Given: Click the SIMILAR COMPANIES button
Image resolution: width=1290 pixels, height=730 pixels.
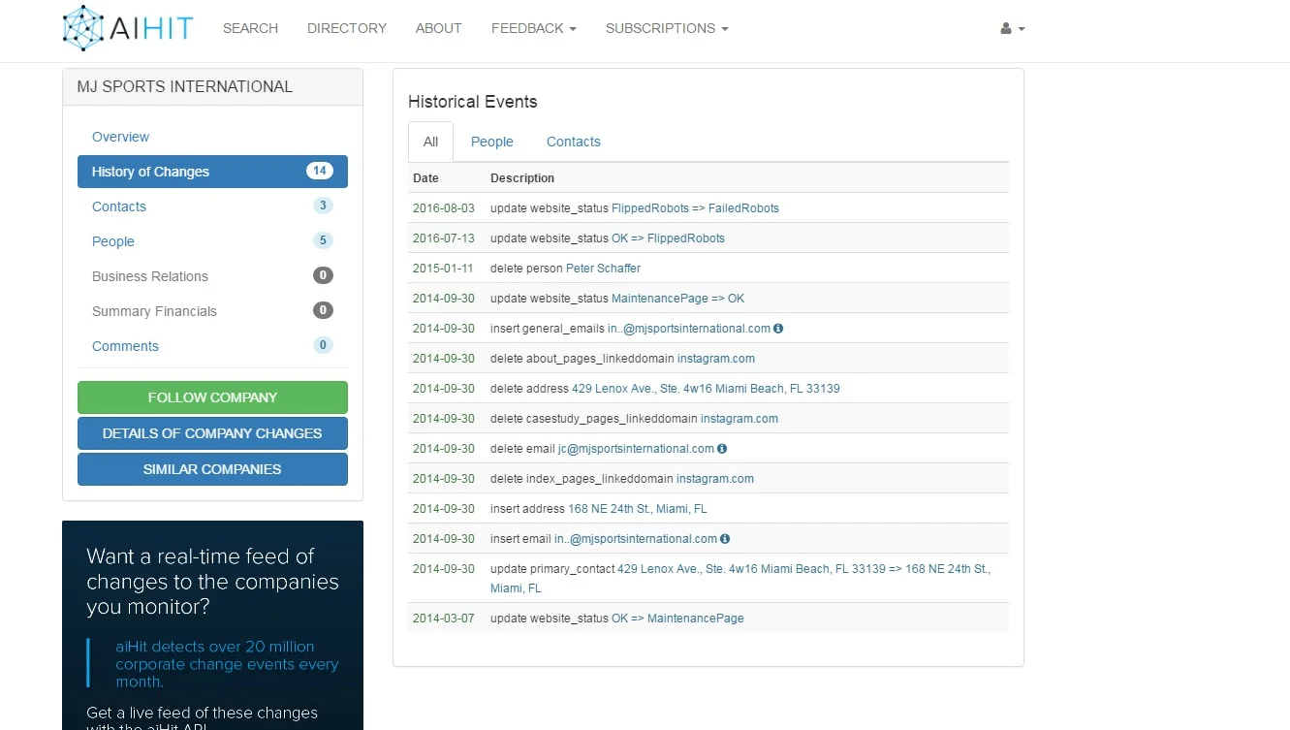Looking at the screenshot, I should [212, 469].
